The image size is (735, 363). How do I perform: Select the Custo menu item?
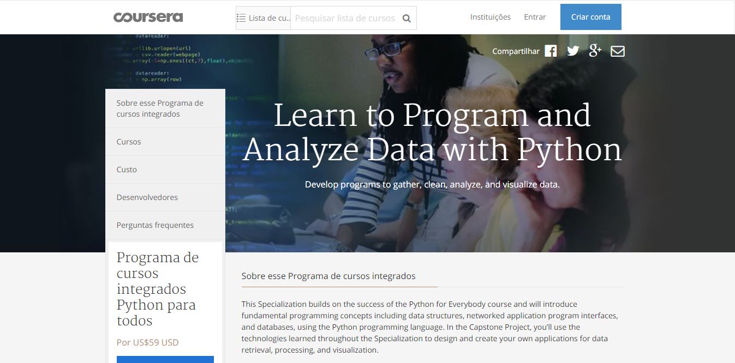127,170
